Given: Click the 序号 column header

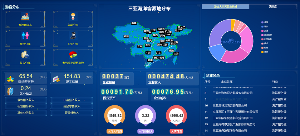Looking at the screenshot, I should [207, 82].
